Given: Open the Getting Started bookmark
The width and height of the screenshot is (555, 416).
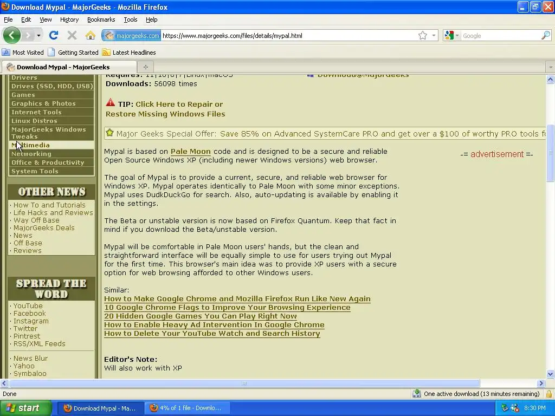Looking at the screenshot, I should click(x=73, y=53).
